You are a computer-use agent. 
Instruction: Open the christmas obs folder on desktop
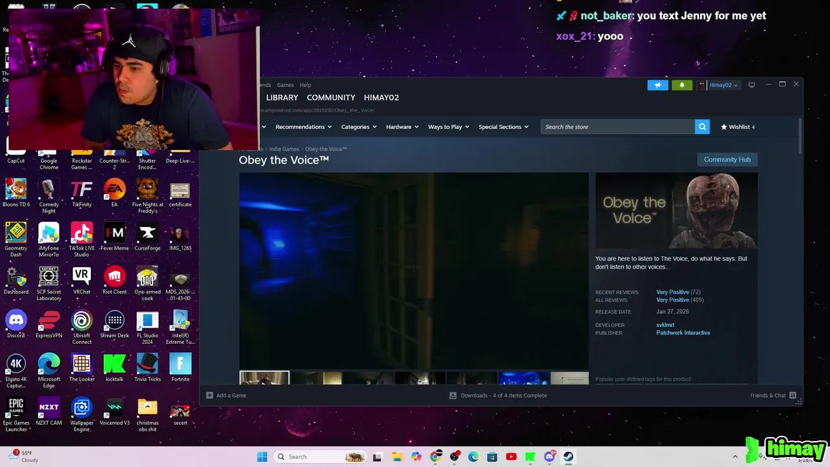point(147,414)
